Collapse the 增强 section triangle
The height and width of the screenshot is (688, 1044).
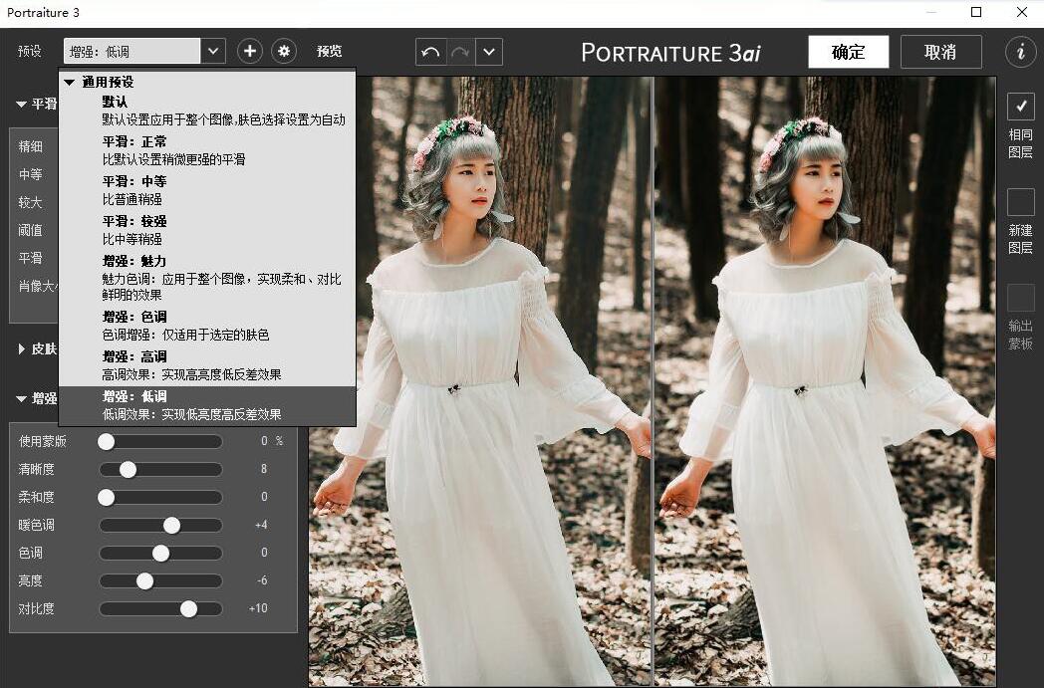[x=21, y=398]
